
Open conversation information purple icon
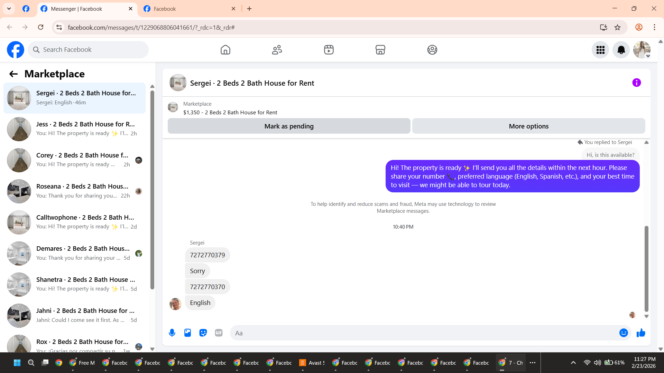click(x=636, y=83)
